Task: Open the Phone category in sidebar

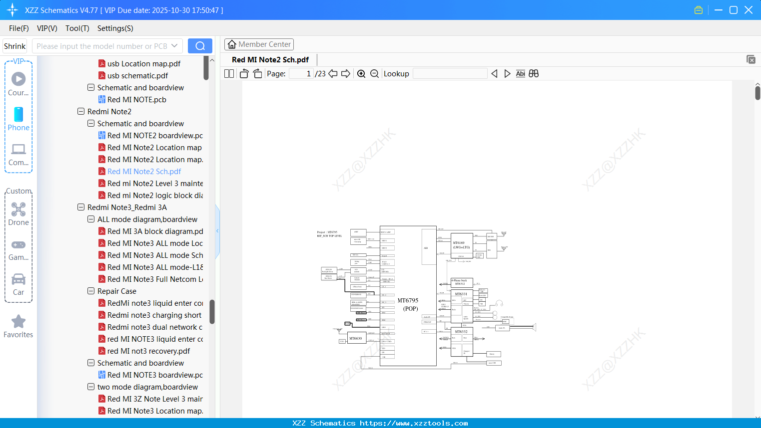Action: point(18,119)
